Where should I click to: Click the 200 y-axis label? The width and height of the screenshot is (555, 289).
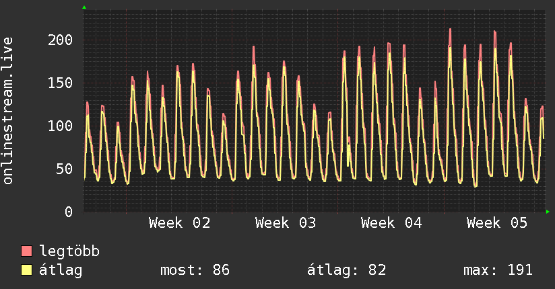point(60,40)
